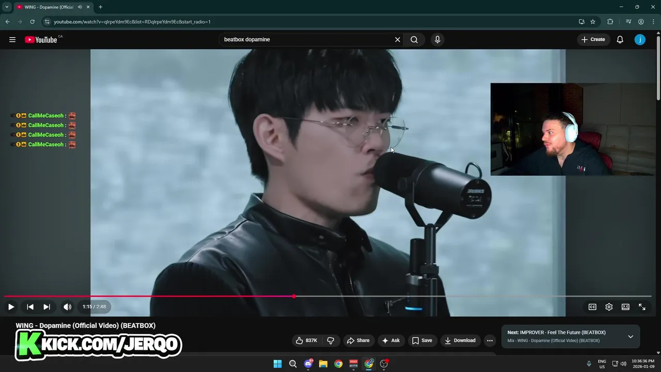661x372 pixels.
Task: Skip to the next video
Action: tap(46, 307)
